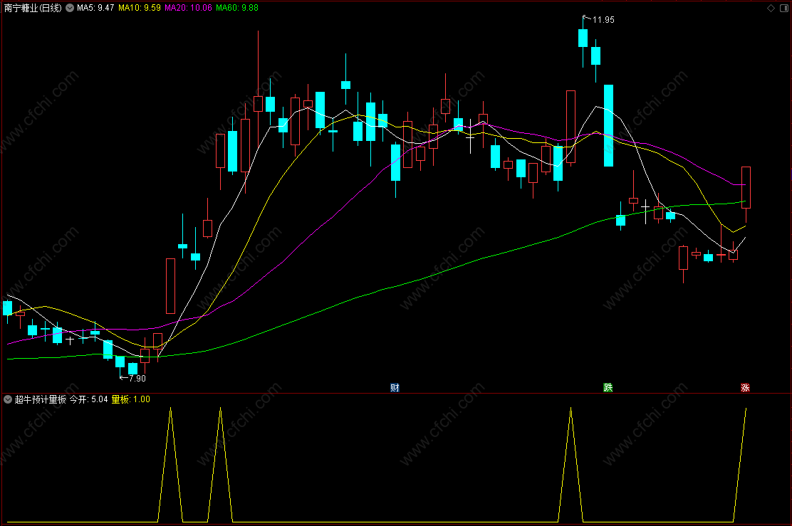Open the dropdown arrow beside 南宁糖业(日线)
792x526 pixels.
point(70,8)
